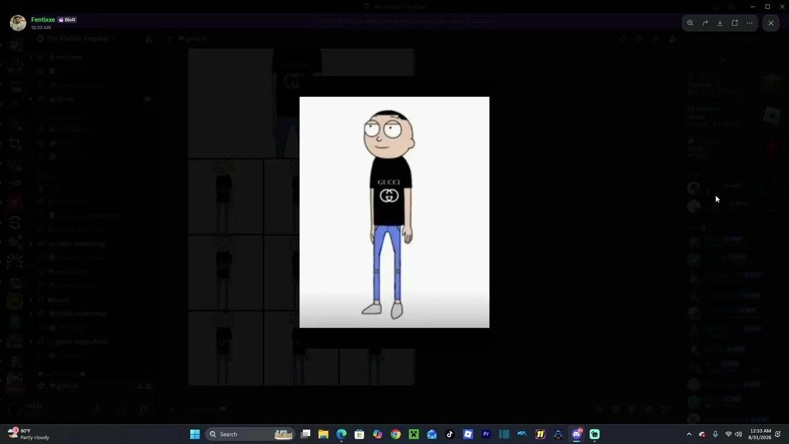Open the clock and calendar flyout
The image size is (789, 444).
pyautogui.click(x=761, y=434)
